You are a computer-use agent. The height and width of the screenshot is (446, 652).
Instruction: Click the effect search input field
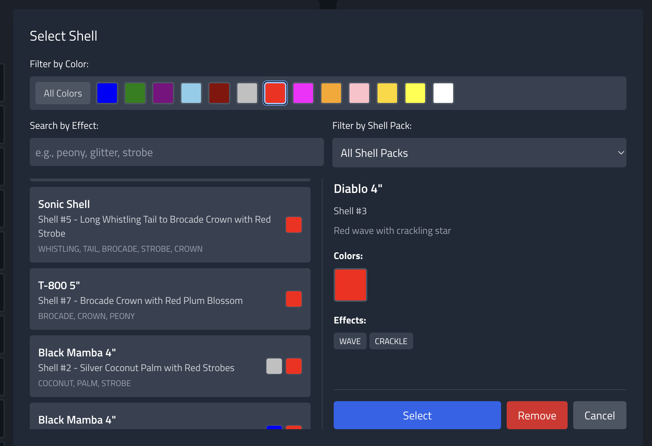176,152
